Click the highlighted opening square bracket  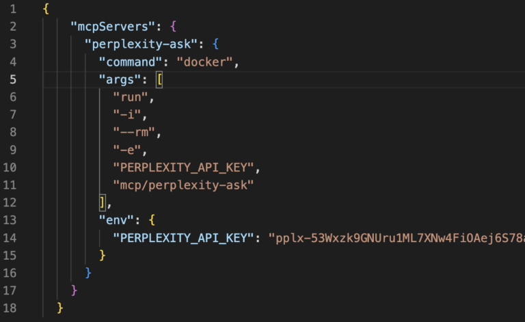160,79
